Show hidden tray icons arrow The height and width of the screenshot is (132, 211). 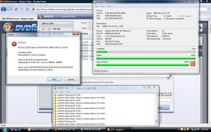pos(179,129)
